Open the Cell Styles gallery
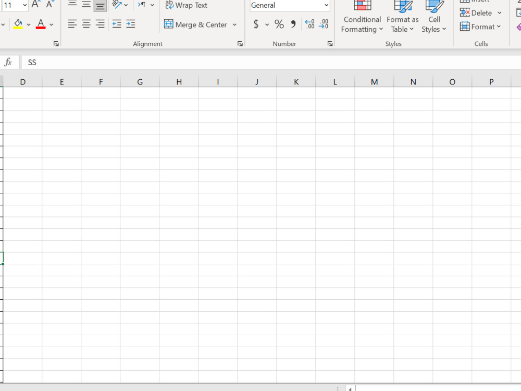521x391 pixels. pos(434,17)
